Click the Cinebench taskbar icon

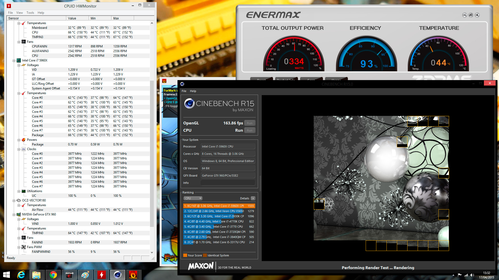point(117,275)
